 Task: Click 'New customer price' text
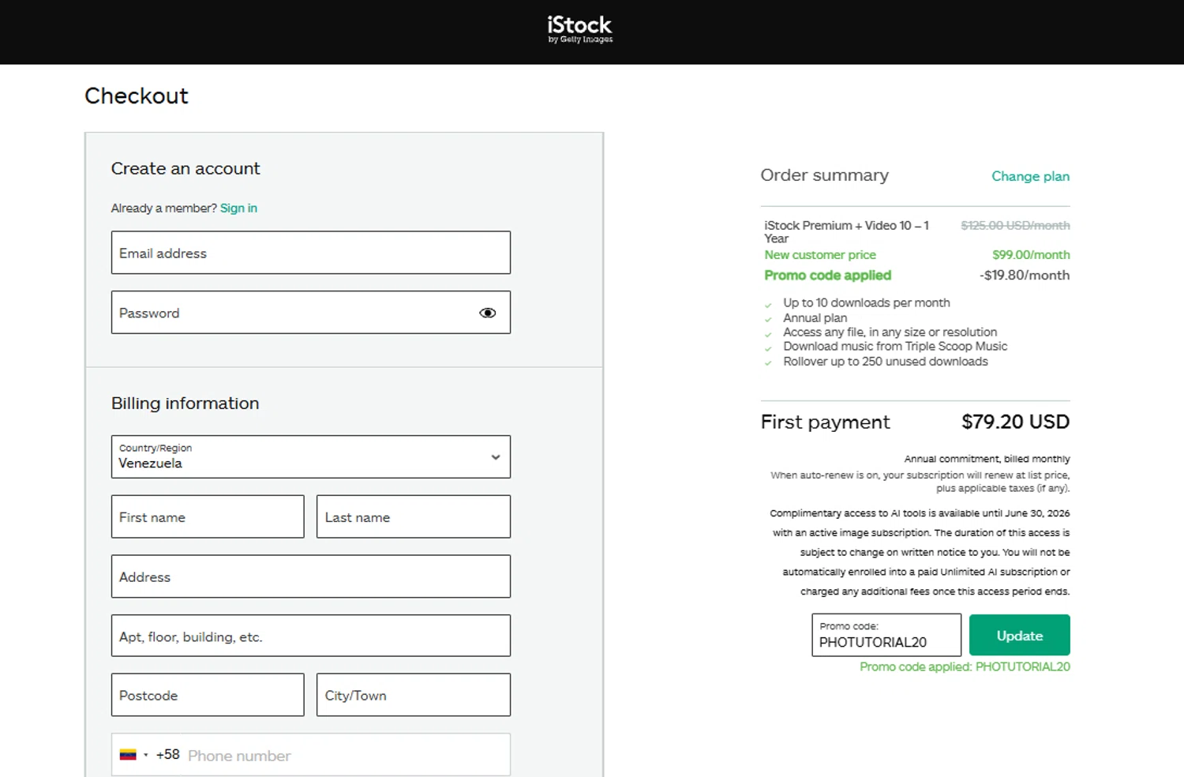(820, 254)
